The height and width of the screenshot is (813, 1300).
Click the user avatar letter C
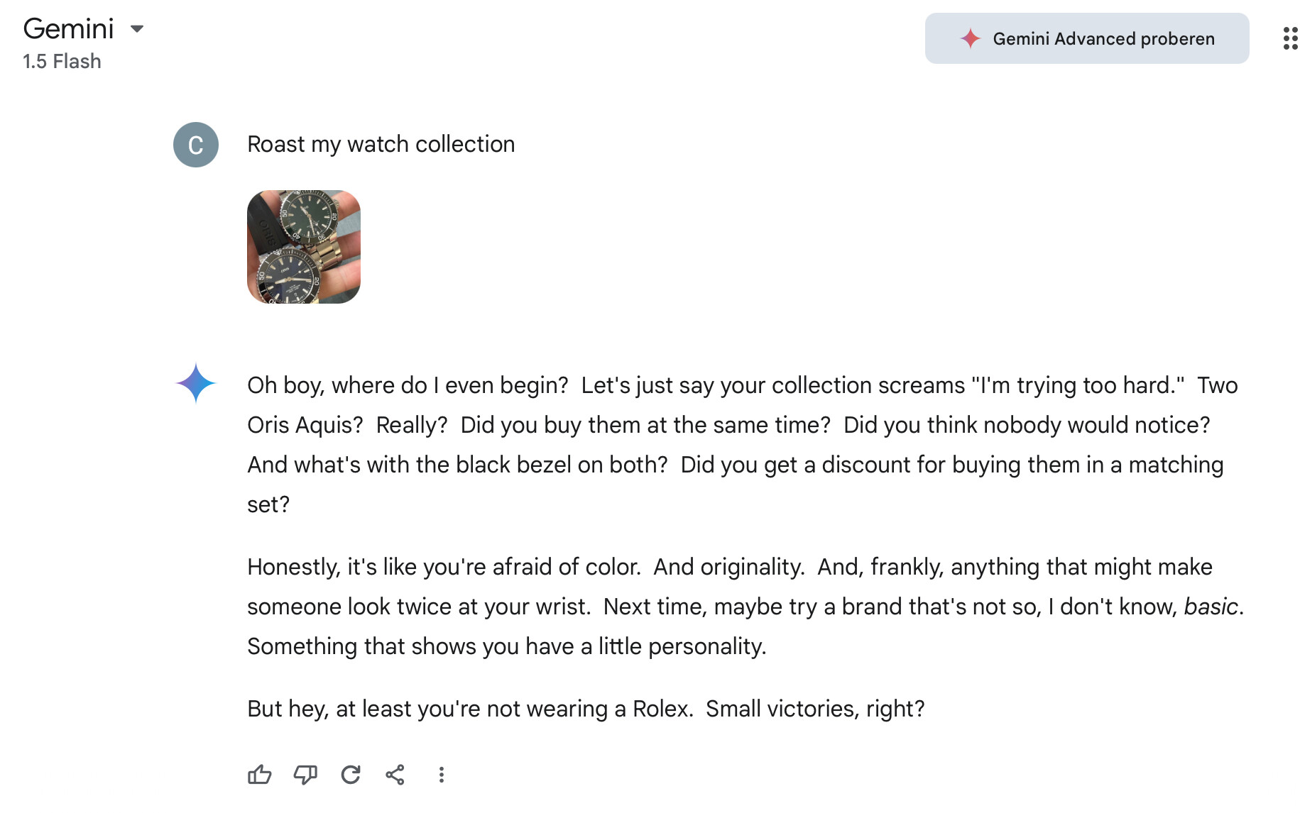(x=196, y=145)
